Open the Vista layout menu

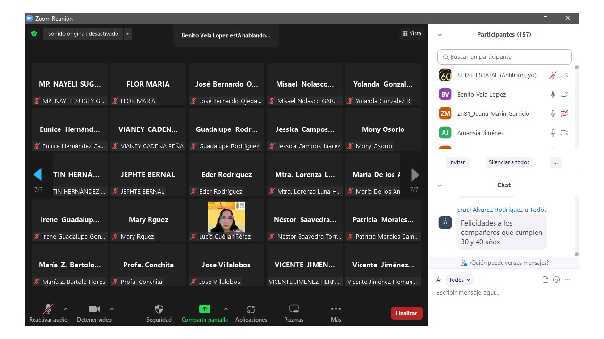411,33
